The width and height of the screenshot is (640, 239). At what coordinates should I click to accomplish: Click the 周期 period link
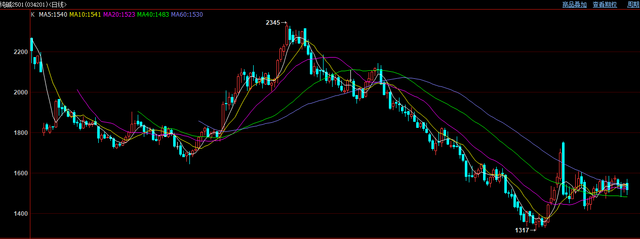pos(633,5)
